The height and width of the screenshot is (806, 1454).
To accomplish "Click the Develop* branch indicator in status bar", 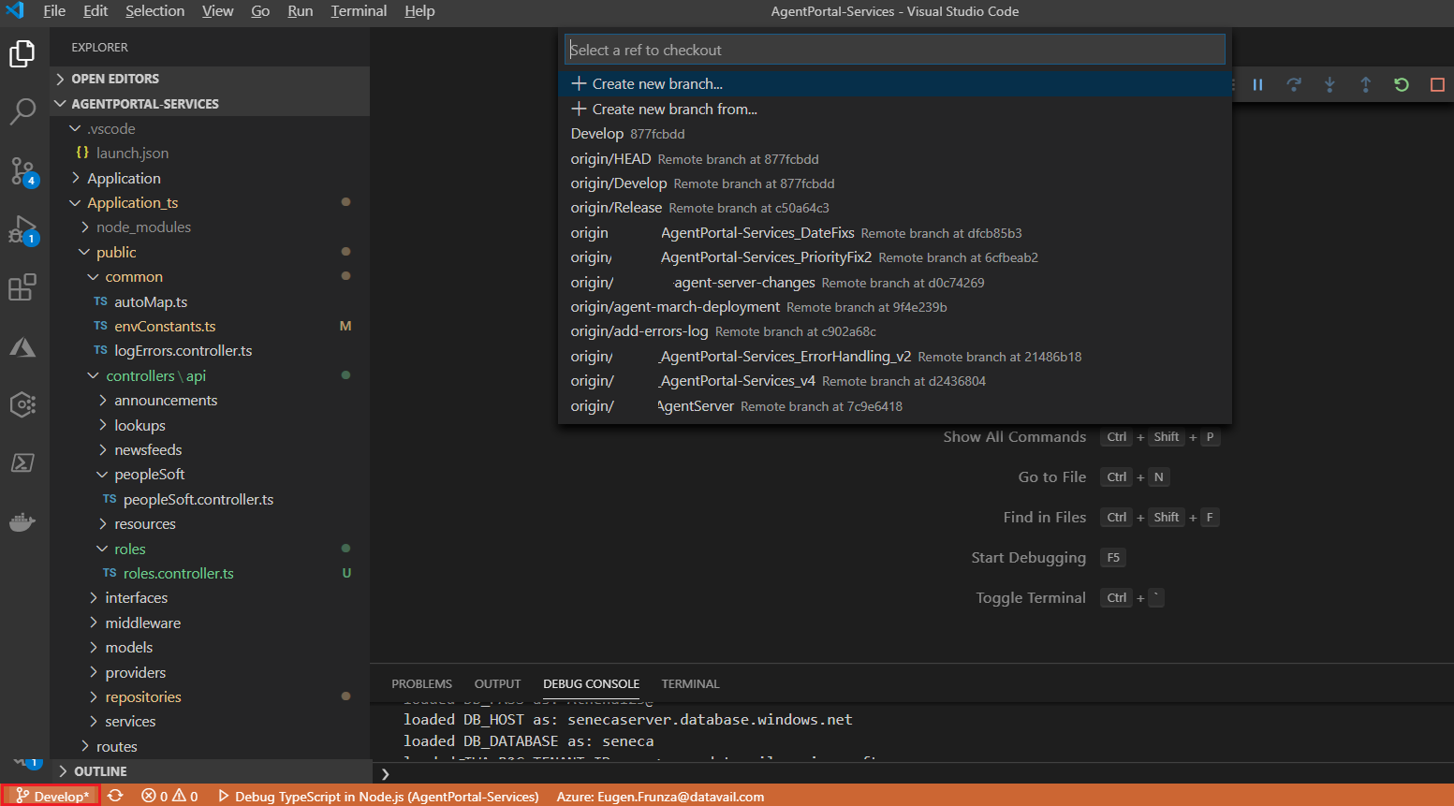I will pos(51,796).
